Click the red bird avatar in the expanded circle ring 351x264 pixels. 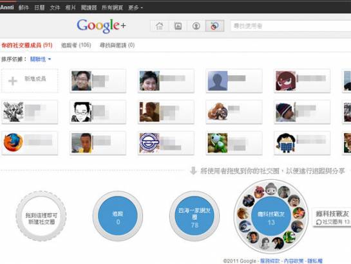pyautogui.click(x=260, y=192)
